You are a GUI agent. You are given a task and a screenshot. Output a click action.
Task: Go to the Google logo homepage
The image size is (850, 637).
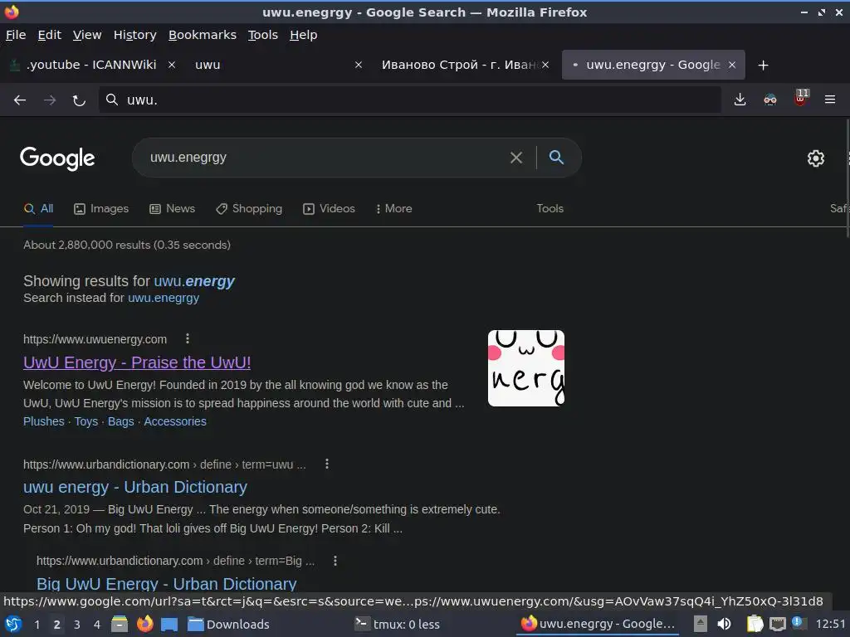pyautogui.click(x=57, y=158)
